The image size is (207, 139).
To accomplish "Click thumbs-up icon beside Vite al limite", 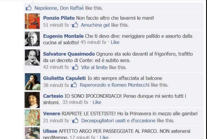I will (75, 67).
